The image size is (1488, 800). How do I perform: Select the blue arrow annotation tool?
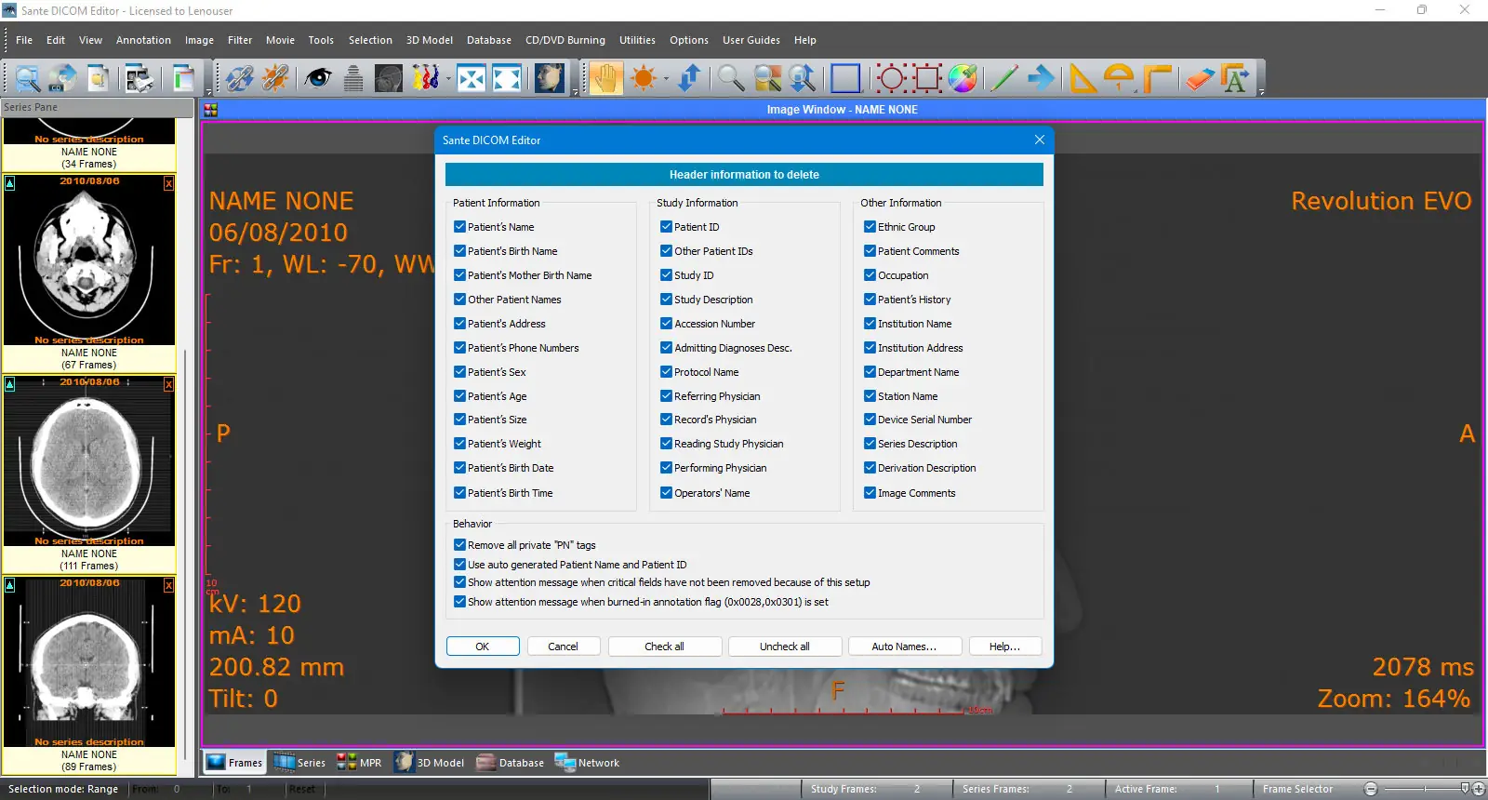[x=1041, y=78]
